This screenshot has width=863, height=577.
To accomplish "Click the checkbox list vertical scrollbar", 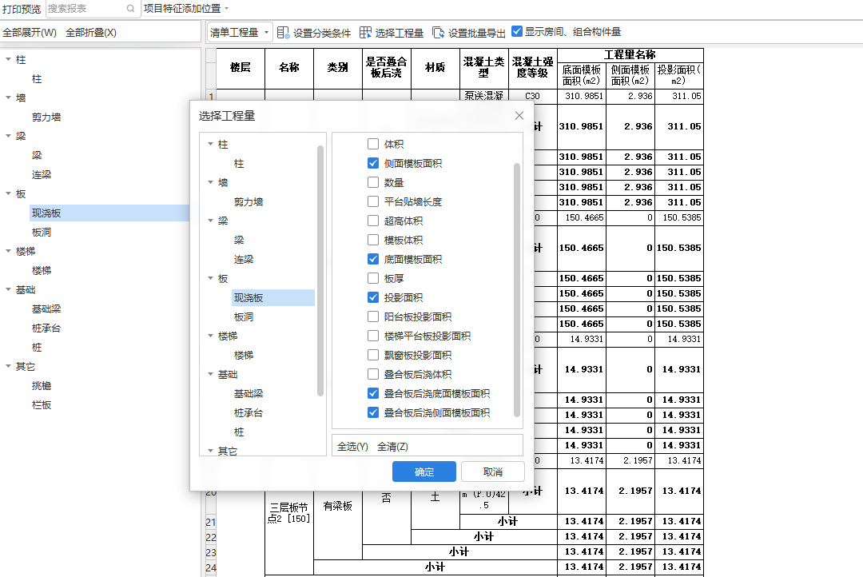I will 517,289.
